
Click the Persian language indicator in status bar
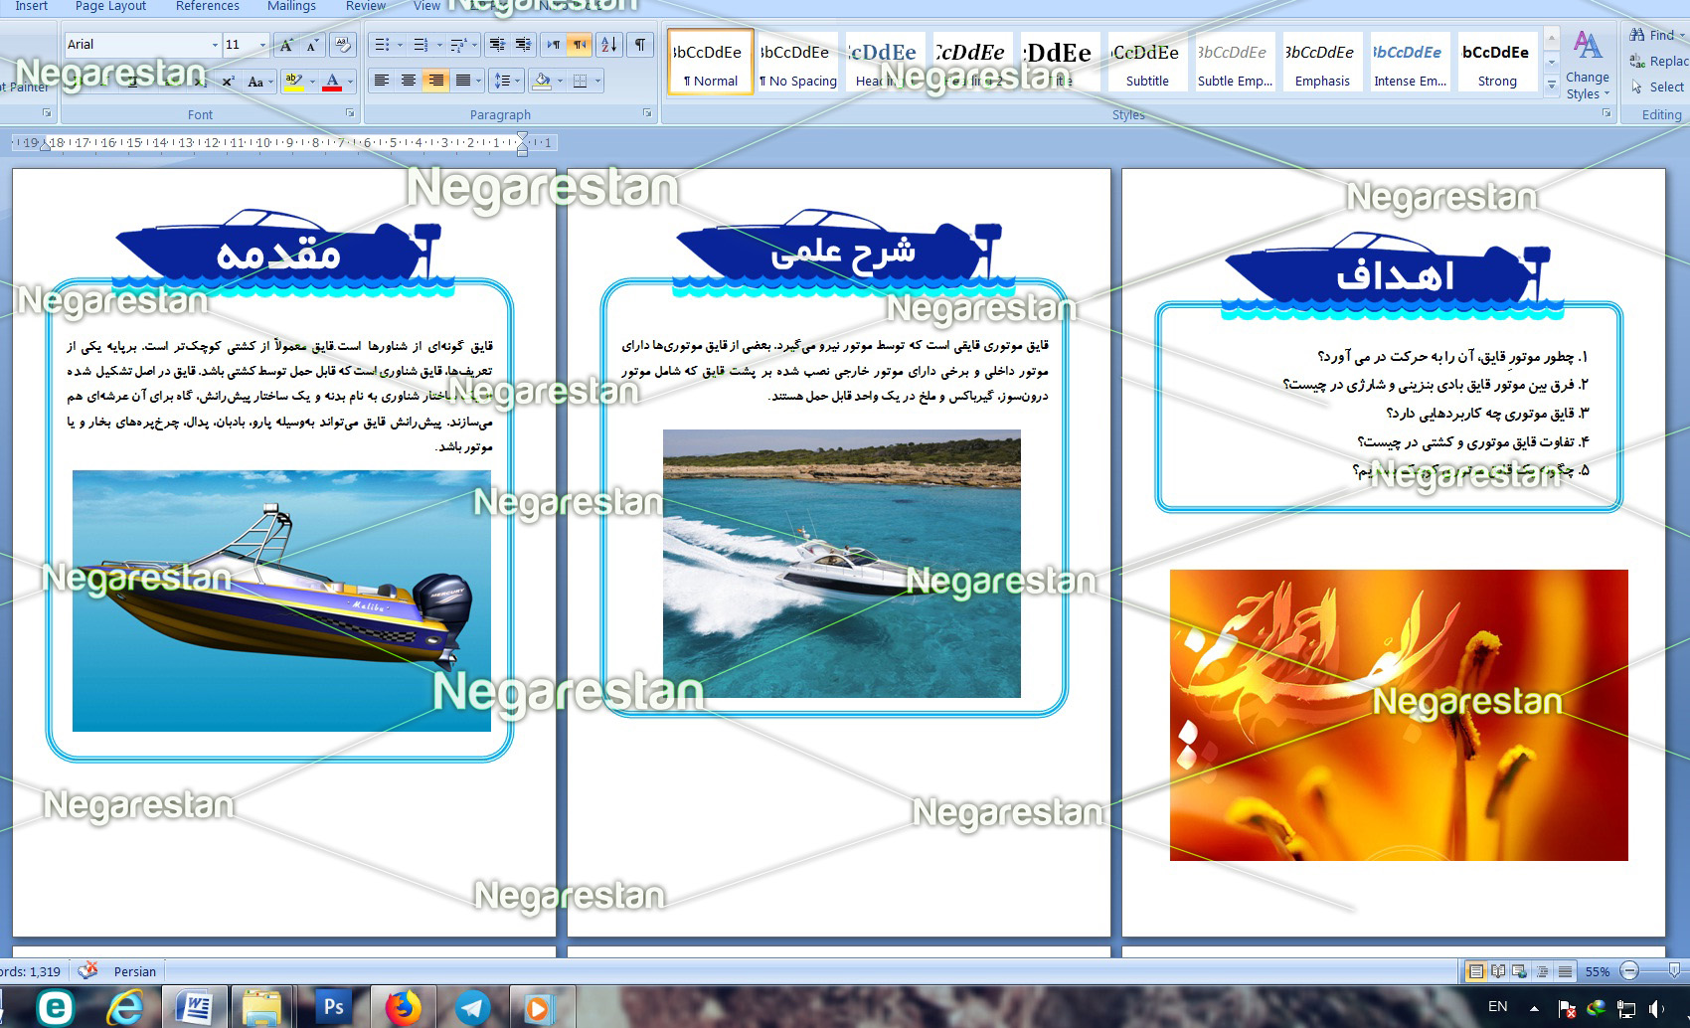coord(135,971)
